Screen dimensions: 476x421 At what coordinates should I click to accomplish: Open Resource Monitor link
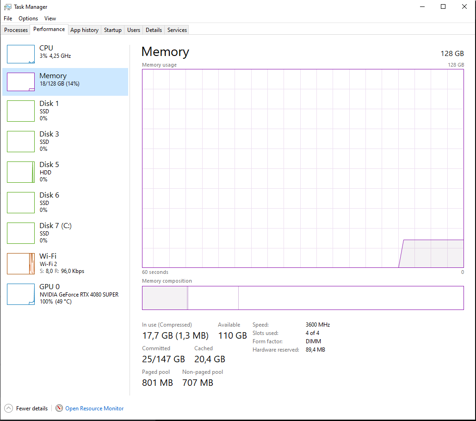point(94,409)
